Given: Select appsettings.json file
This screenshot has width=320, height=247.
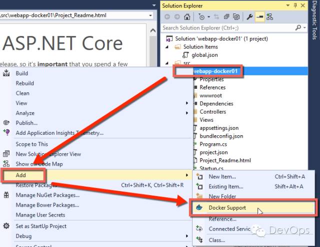Looking at the screenshot, I should coord(219,128).
